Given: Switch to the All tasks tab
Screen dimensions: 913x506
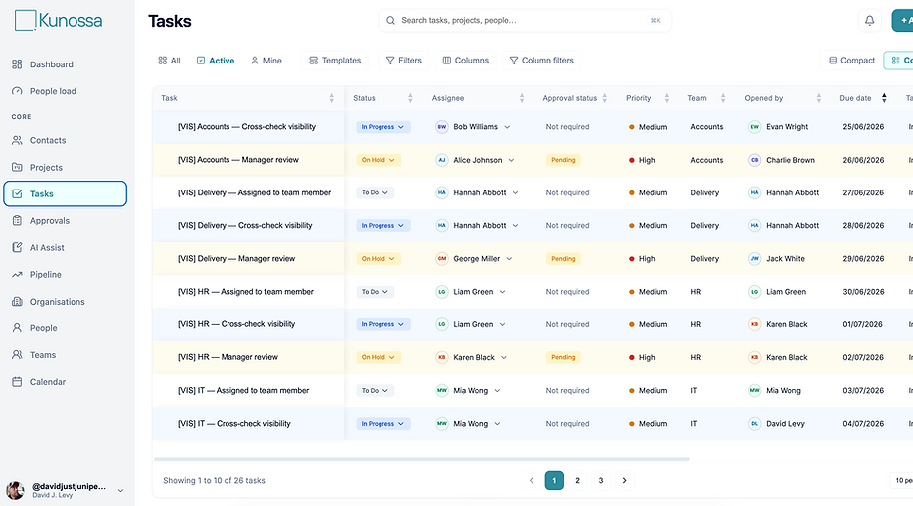Looking at the screenshot, I should [x=170, y=61].
